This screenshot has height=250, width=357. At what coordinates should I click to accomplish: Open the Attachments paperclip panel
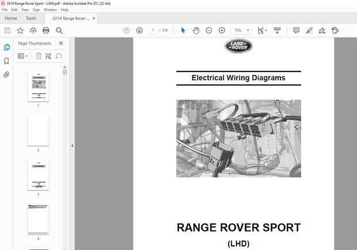(7, 74)
